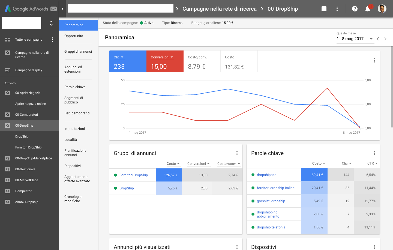Open the dropshipper keyword link

(x=266, y=175)
